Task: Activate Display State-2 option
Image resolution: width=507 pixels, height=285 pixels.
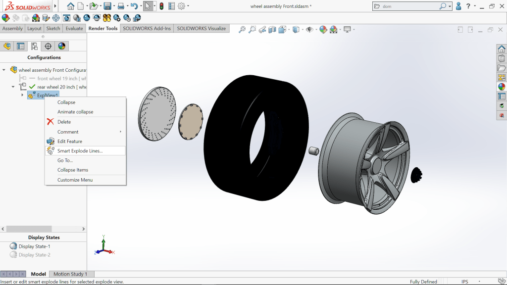Action: (34, 255)
